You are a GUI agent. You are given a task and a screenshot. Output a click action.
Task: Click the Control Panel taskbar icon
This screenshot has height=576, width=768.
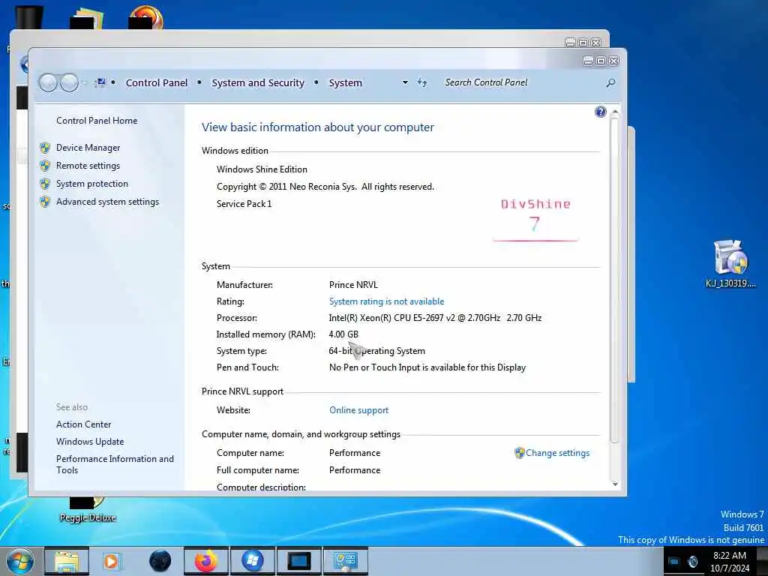[345, 561]
